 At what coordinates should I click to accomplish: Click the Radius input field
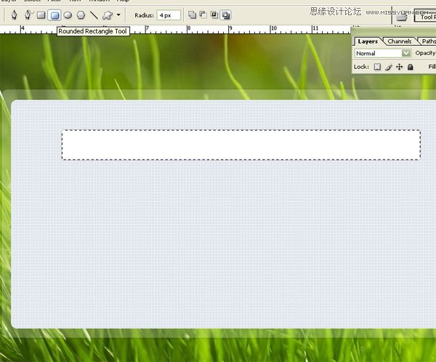coord(169,15)
